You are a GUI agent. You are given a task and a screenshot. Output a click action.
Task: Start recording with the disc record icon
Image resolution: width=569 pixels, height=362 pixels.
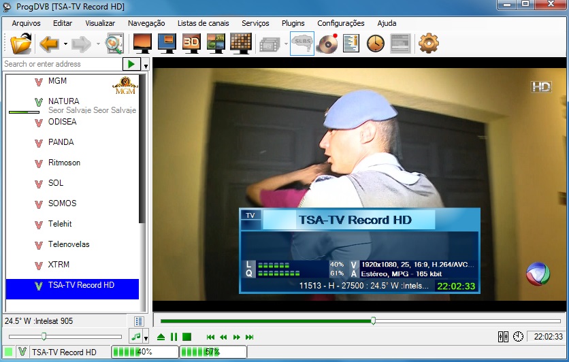click(x=327, y=44)
